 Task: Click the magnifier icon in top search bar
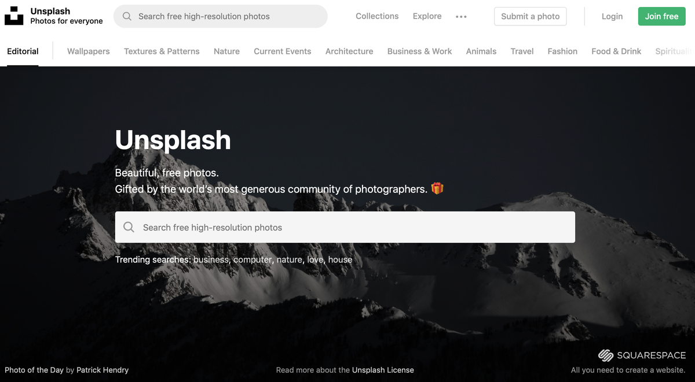tap(127, 16)
